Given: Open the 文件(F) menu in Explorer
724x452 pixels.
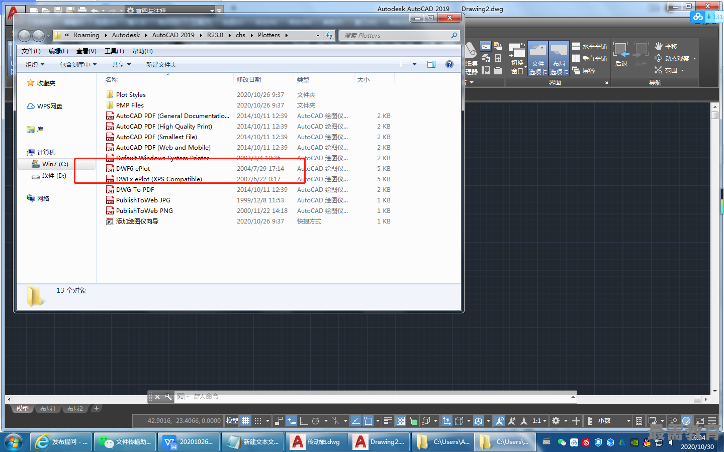Looking at the screenshot, I should (31, 51).
